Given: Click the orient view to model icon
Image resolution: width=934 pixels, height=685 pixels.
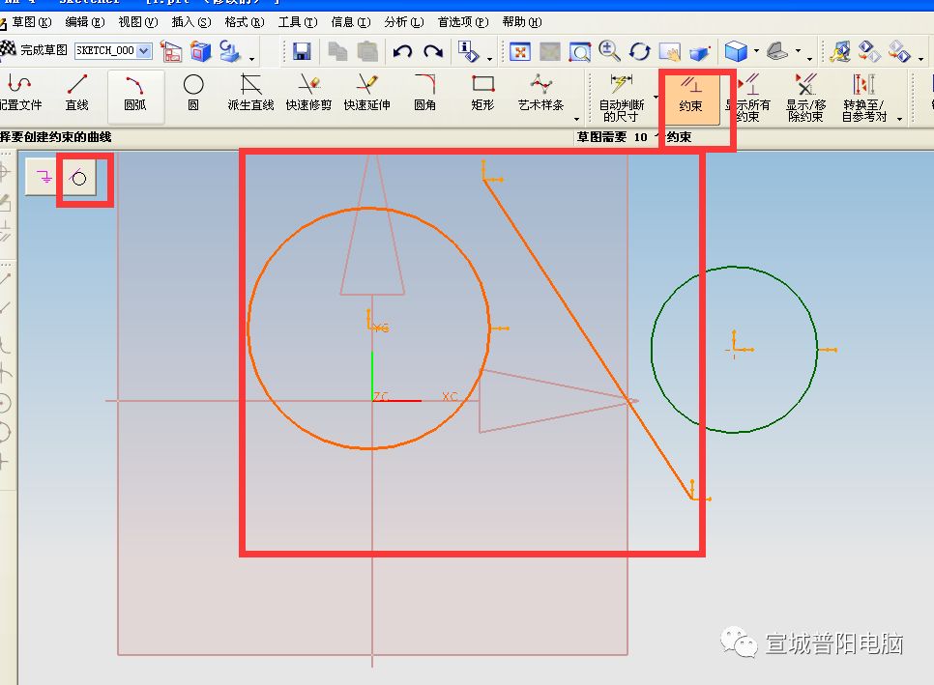Looking at the screenshot, I should coord(201,51).
